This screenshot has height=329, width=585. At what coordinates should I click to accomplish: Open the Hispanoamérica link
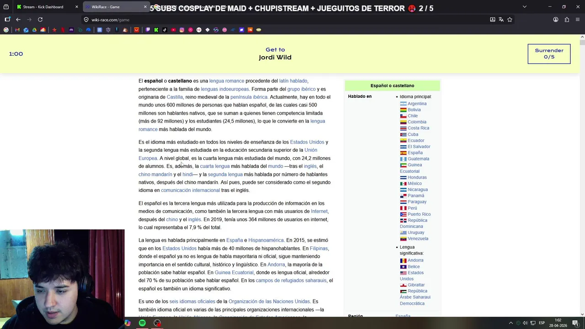[x=266, y=240]
